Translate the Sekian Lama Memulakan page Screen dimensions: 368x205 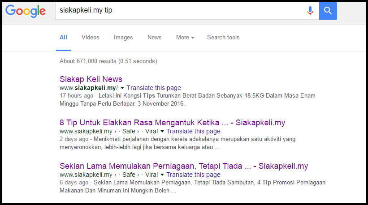click(x=193, y=175)
